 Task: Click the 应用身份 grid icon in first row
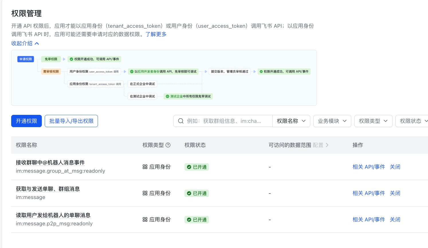tap(145, 167)
